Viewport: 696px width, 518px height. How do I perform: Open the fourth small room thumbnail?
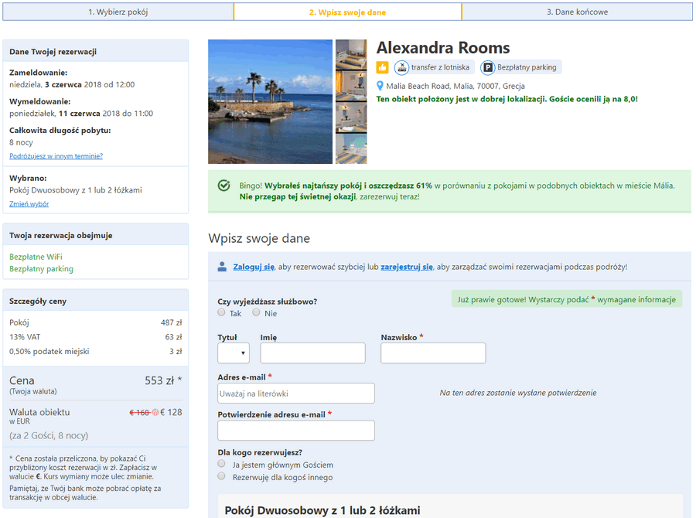pyautogui.click(x=351, y=149)
